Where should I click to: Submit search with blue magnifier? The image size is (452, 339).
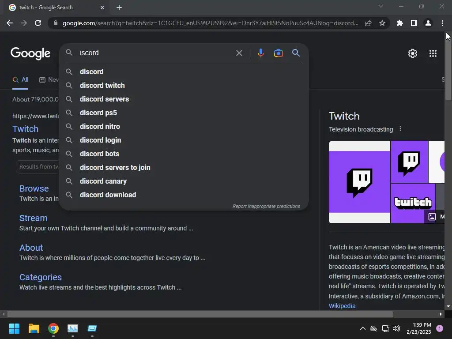point(296,53)
